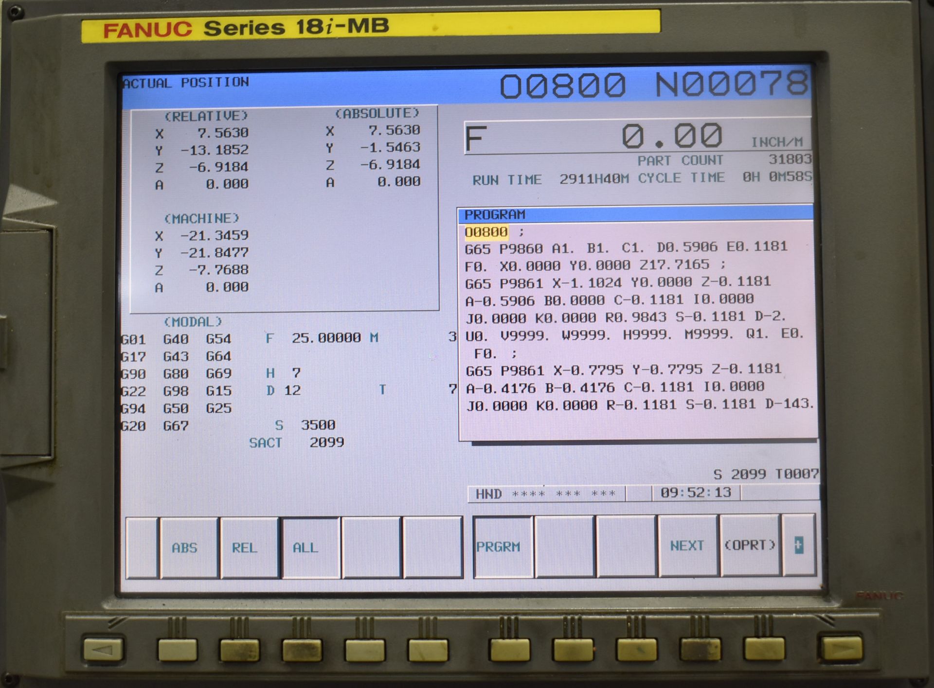The width and height of the screenshot is (934, 688).
Task: Tap the (MODAL) section heading
Action: coord(193,322)
